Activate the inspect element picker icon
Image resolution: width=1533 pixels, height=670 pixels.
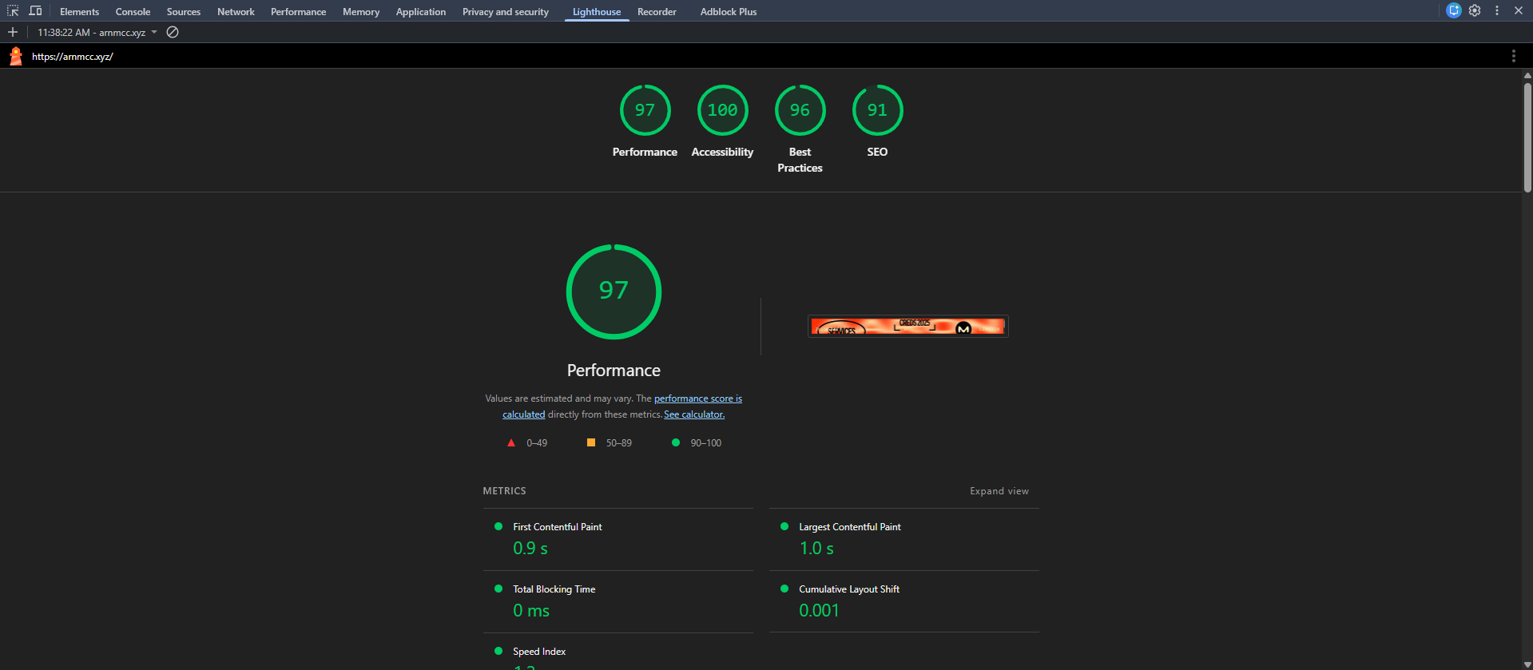tap(13, 11)
